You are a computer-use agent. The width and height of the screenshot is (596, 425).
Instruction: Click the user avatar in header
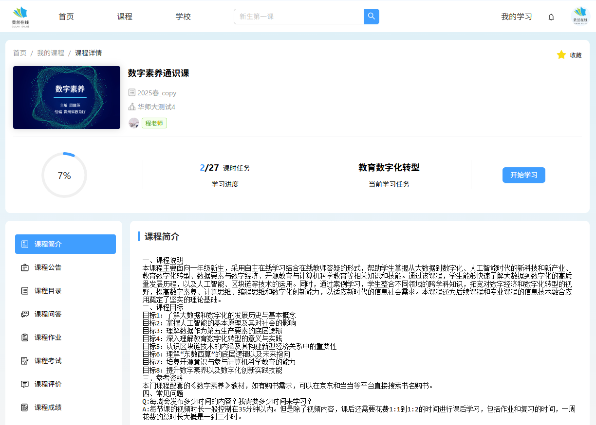click(580, 17)
